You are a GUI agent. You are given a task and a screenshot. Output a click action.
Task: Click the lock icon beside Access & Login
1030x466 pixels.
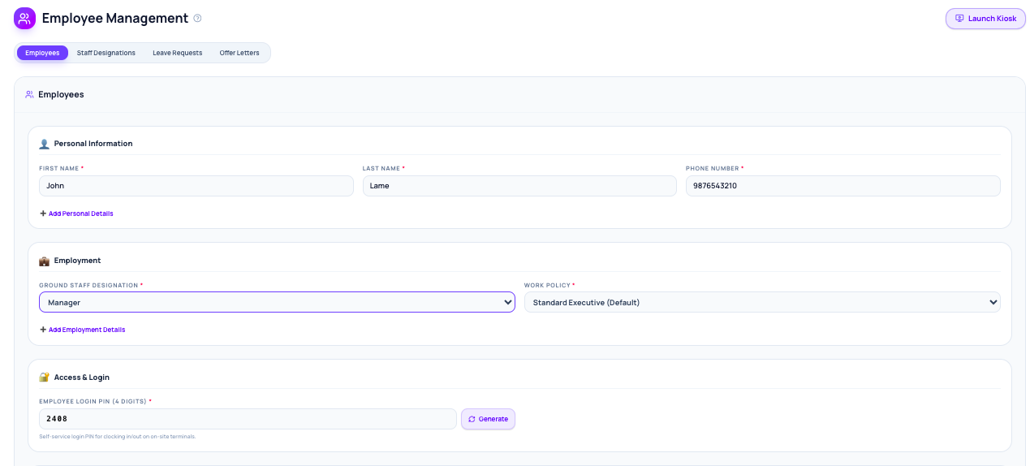point(44,378)
